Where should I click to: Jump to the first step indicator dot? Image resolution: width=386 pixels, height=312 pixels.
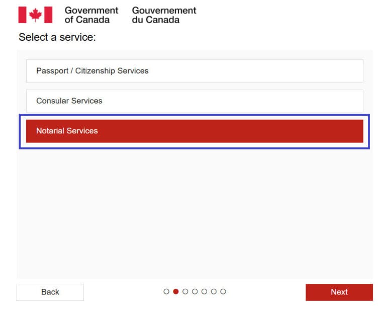coord(166,291)
